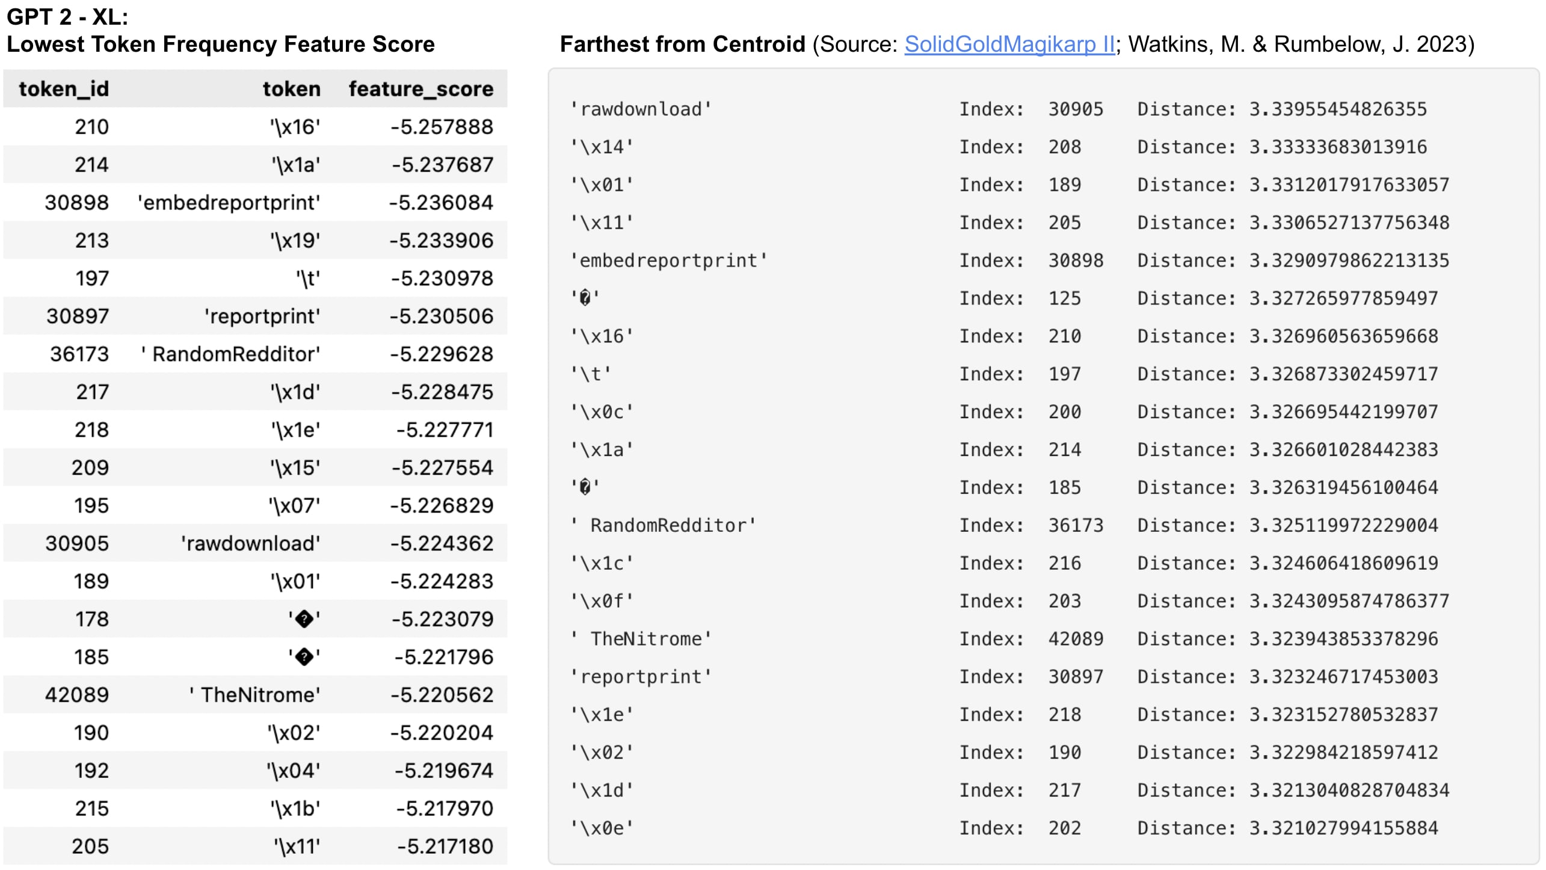Select token_id cell 30898 in the table
This screenshot has height=870, width=1546.
[x=76, y=203]
